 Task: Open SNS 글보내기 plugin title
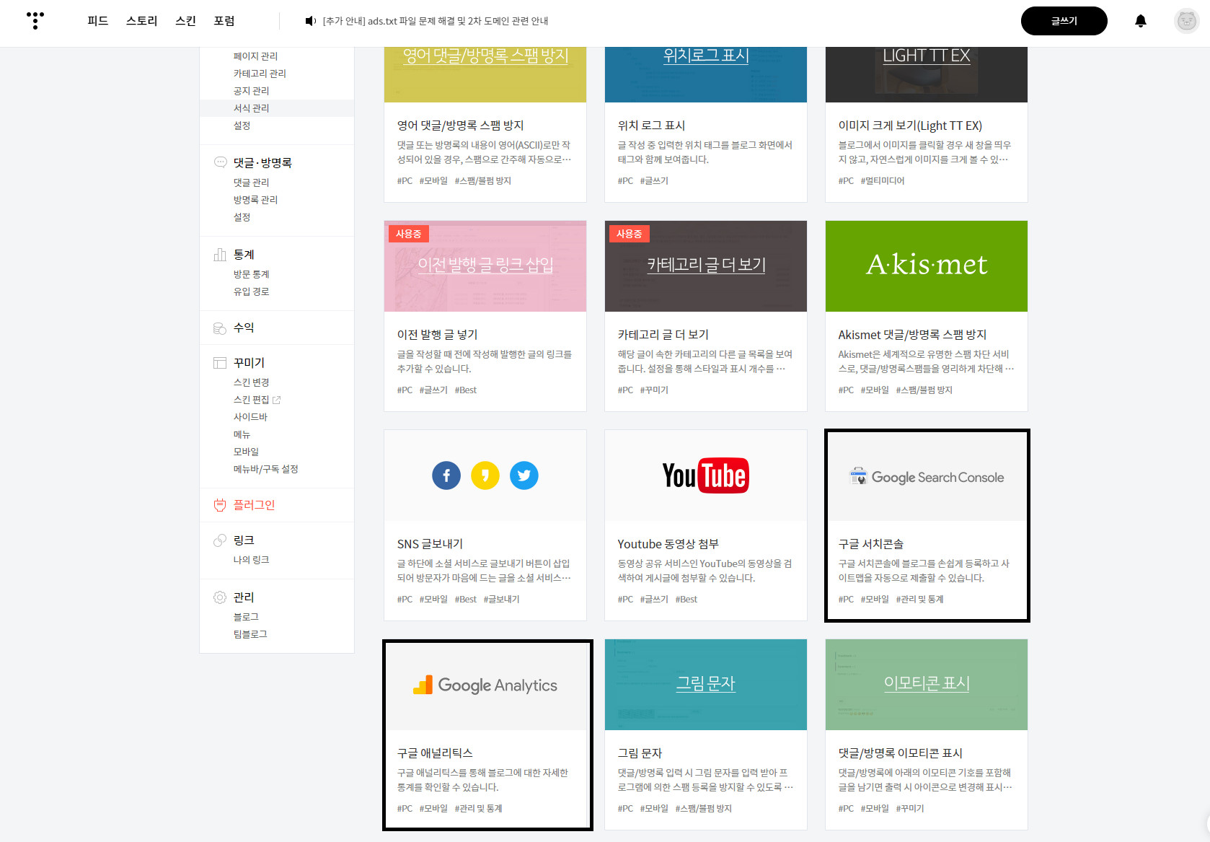[x=430, y=544]
